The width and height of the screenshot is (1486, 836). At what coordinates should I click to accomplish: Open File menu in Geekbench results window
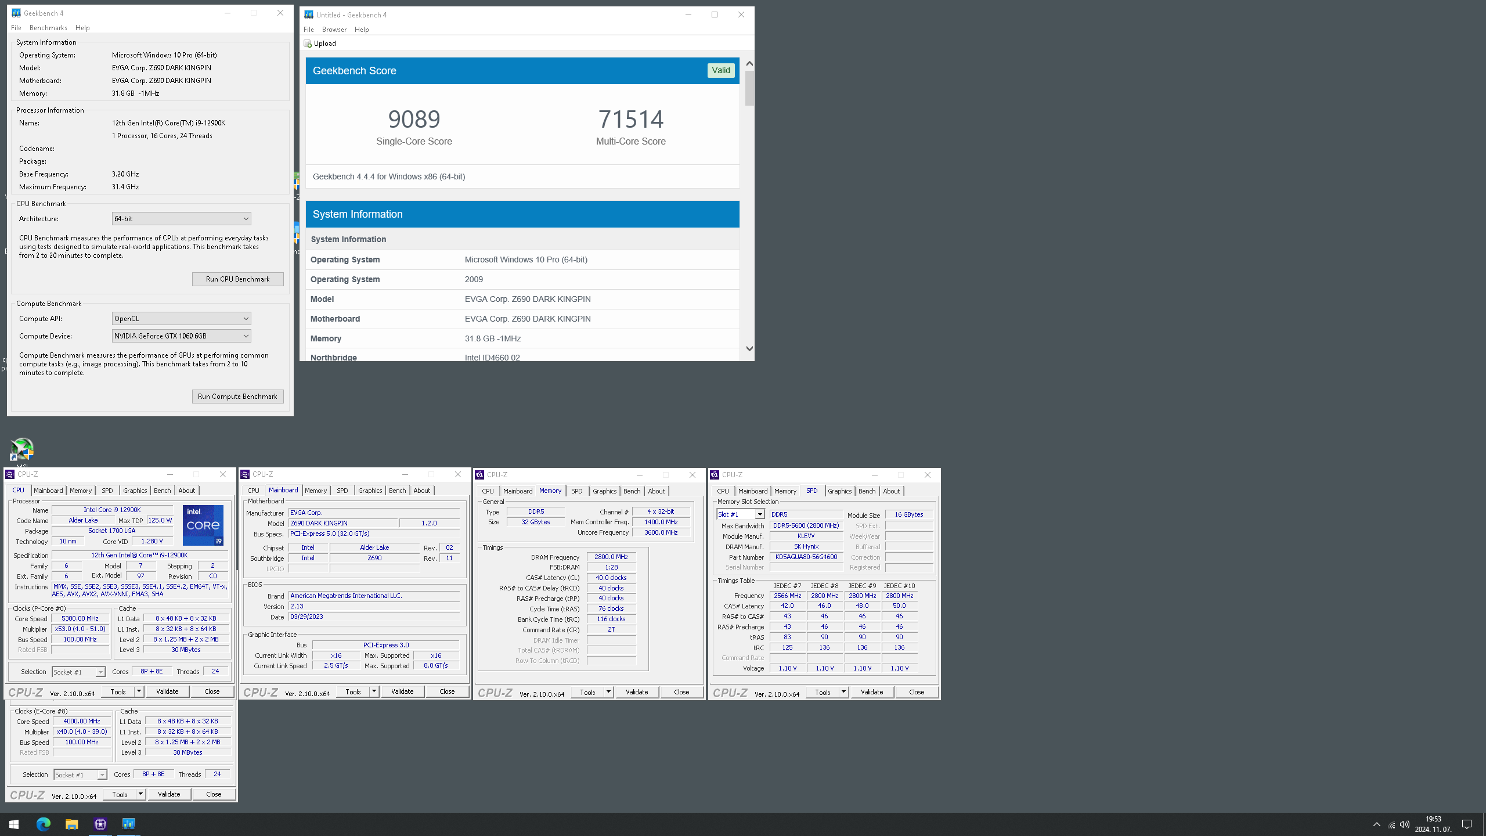click(x=309, y=30)
